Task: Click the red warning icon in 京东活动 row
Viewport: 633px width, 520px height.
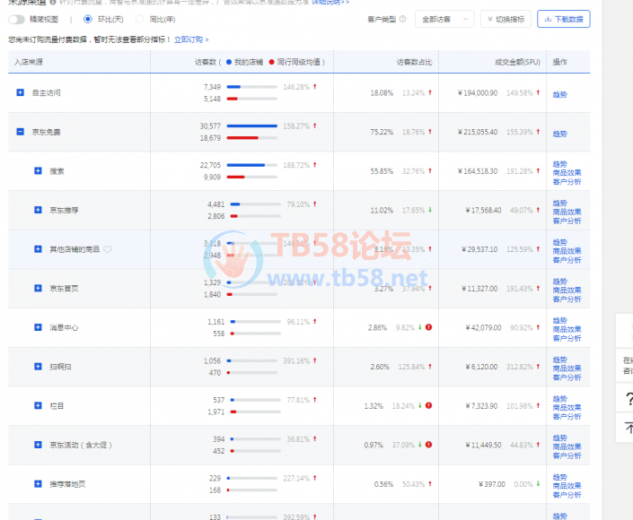Action: pyautogui.click(x=428, y=445)
